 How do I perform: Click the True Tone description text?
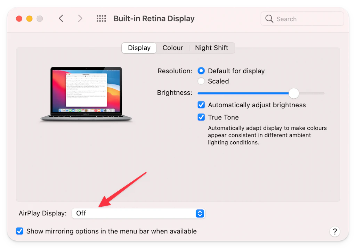pos(267,135)
